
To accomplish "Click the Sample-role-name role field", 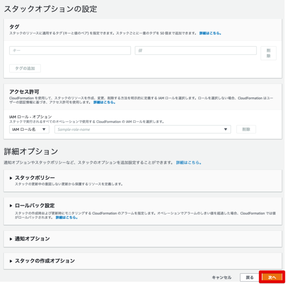I will (x=139, y=129).
